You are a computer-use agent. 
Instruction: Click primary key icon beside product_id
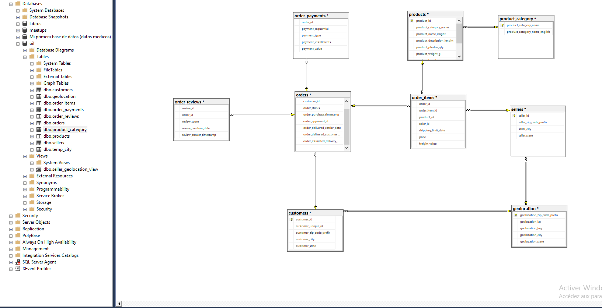pyautogui.click(x=412, y=21)
